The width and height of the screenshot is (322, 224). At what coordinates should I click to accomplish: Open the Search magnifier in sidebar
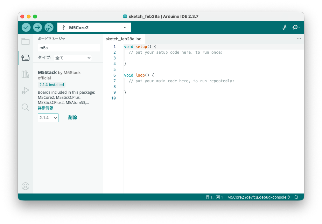click(25, 107)
